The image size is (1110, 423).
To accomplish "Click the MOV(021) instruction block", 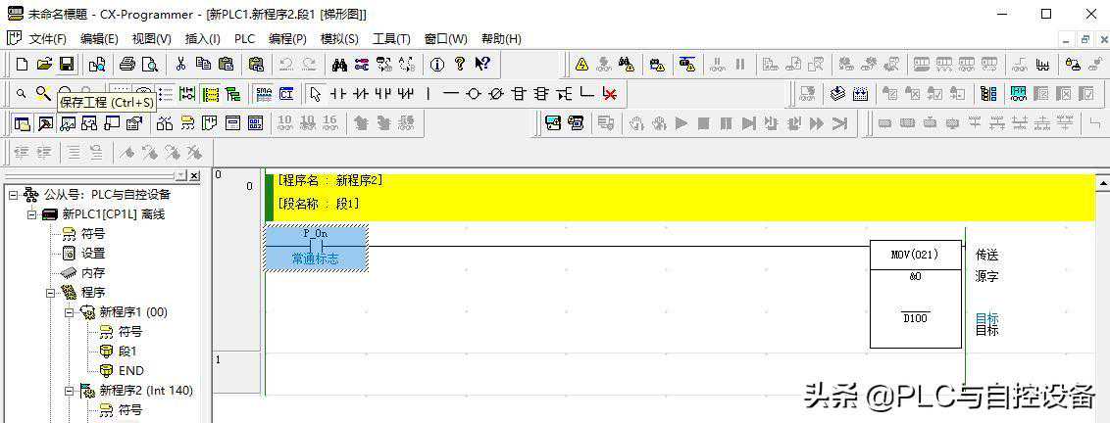I will click(x=914, y=255).
